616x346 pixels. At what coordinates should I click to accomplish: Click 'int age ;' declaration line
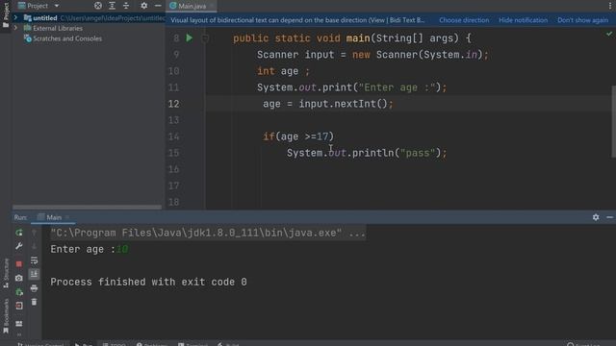tap(283, 71)
